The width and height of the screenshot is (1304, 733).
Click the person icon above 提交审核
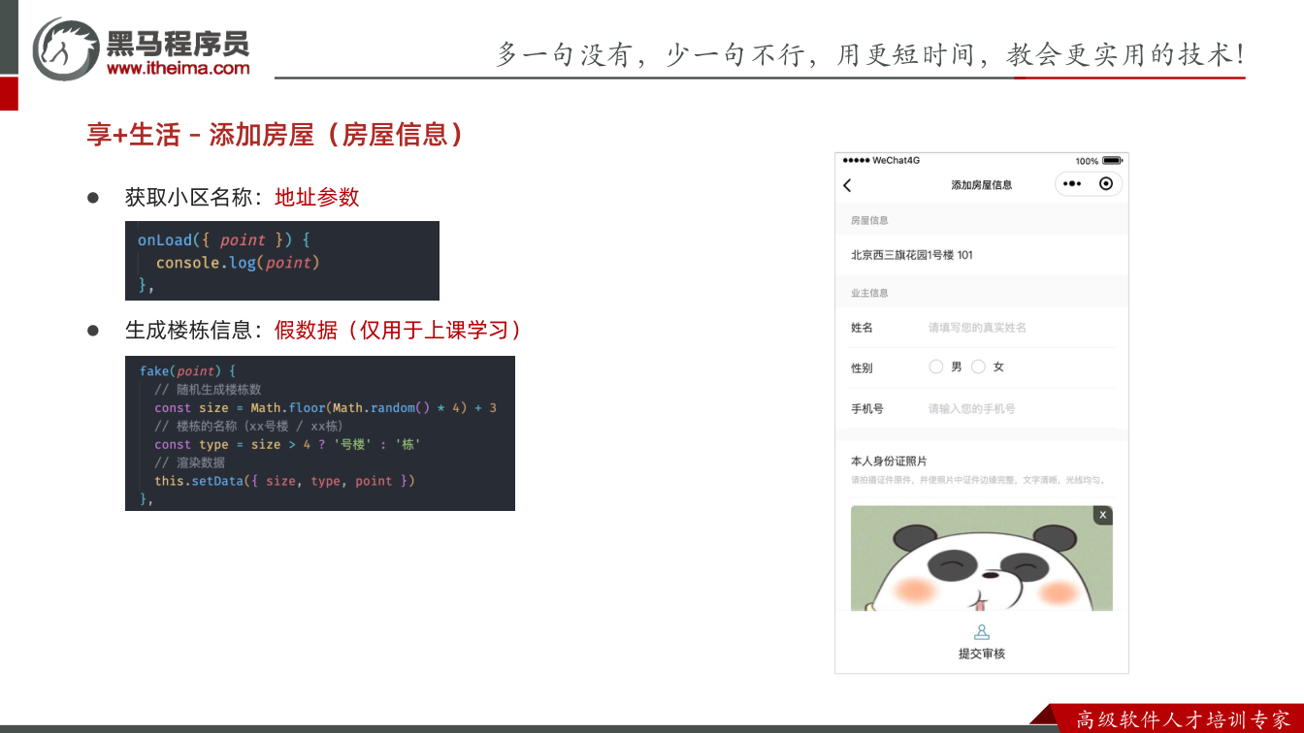tap(982, 632)
